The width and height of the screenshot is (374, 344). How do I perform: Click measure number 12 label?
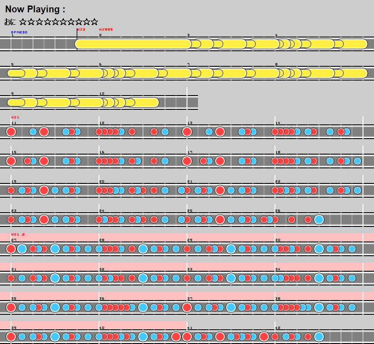tap(102, 123)
